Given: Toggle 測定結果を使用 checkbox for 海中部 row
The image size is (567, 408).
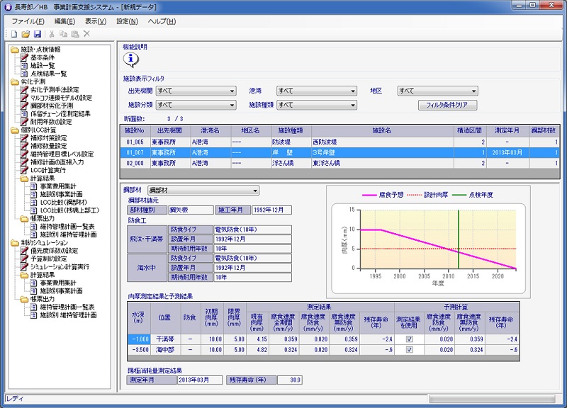Looking at the screenshot, I should (408, 350).
